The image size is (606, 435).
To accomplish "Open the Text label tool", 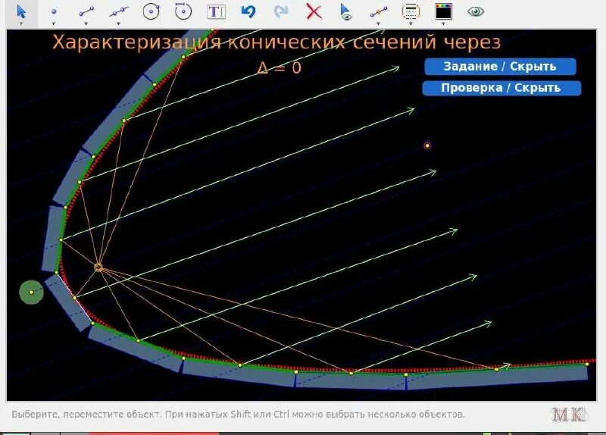I will 216,11.
